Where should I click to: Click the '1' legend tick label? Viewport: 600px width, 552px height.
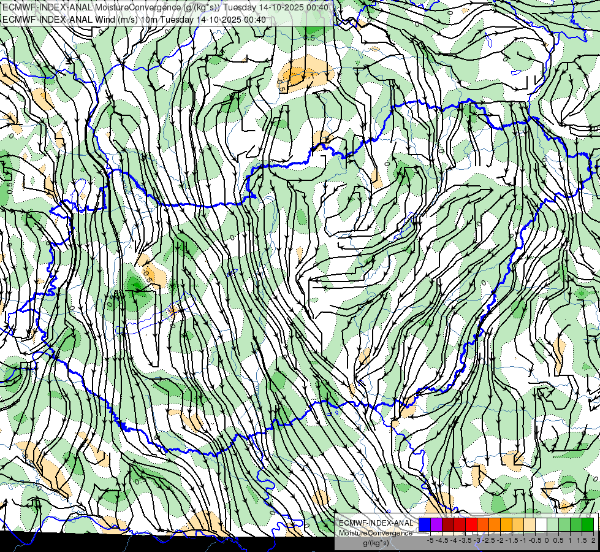(570, 540)
